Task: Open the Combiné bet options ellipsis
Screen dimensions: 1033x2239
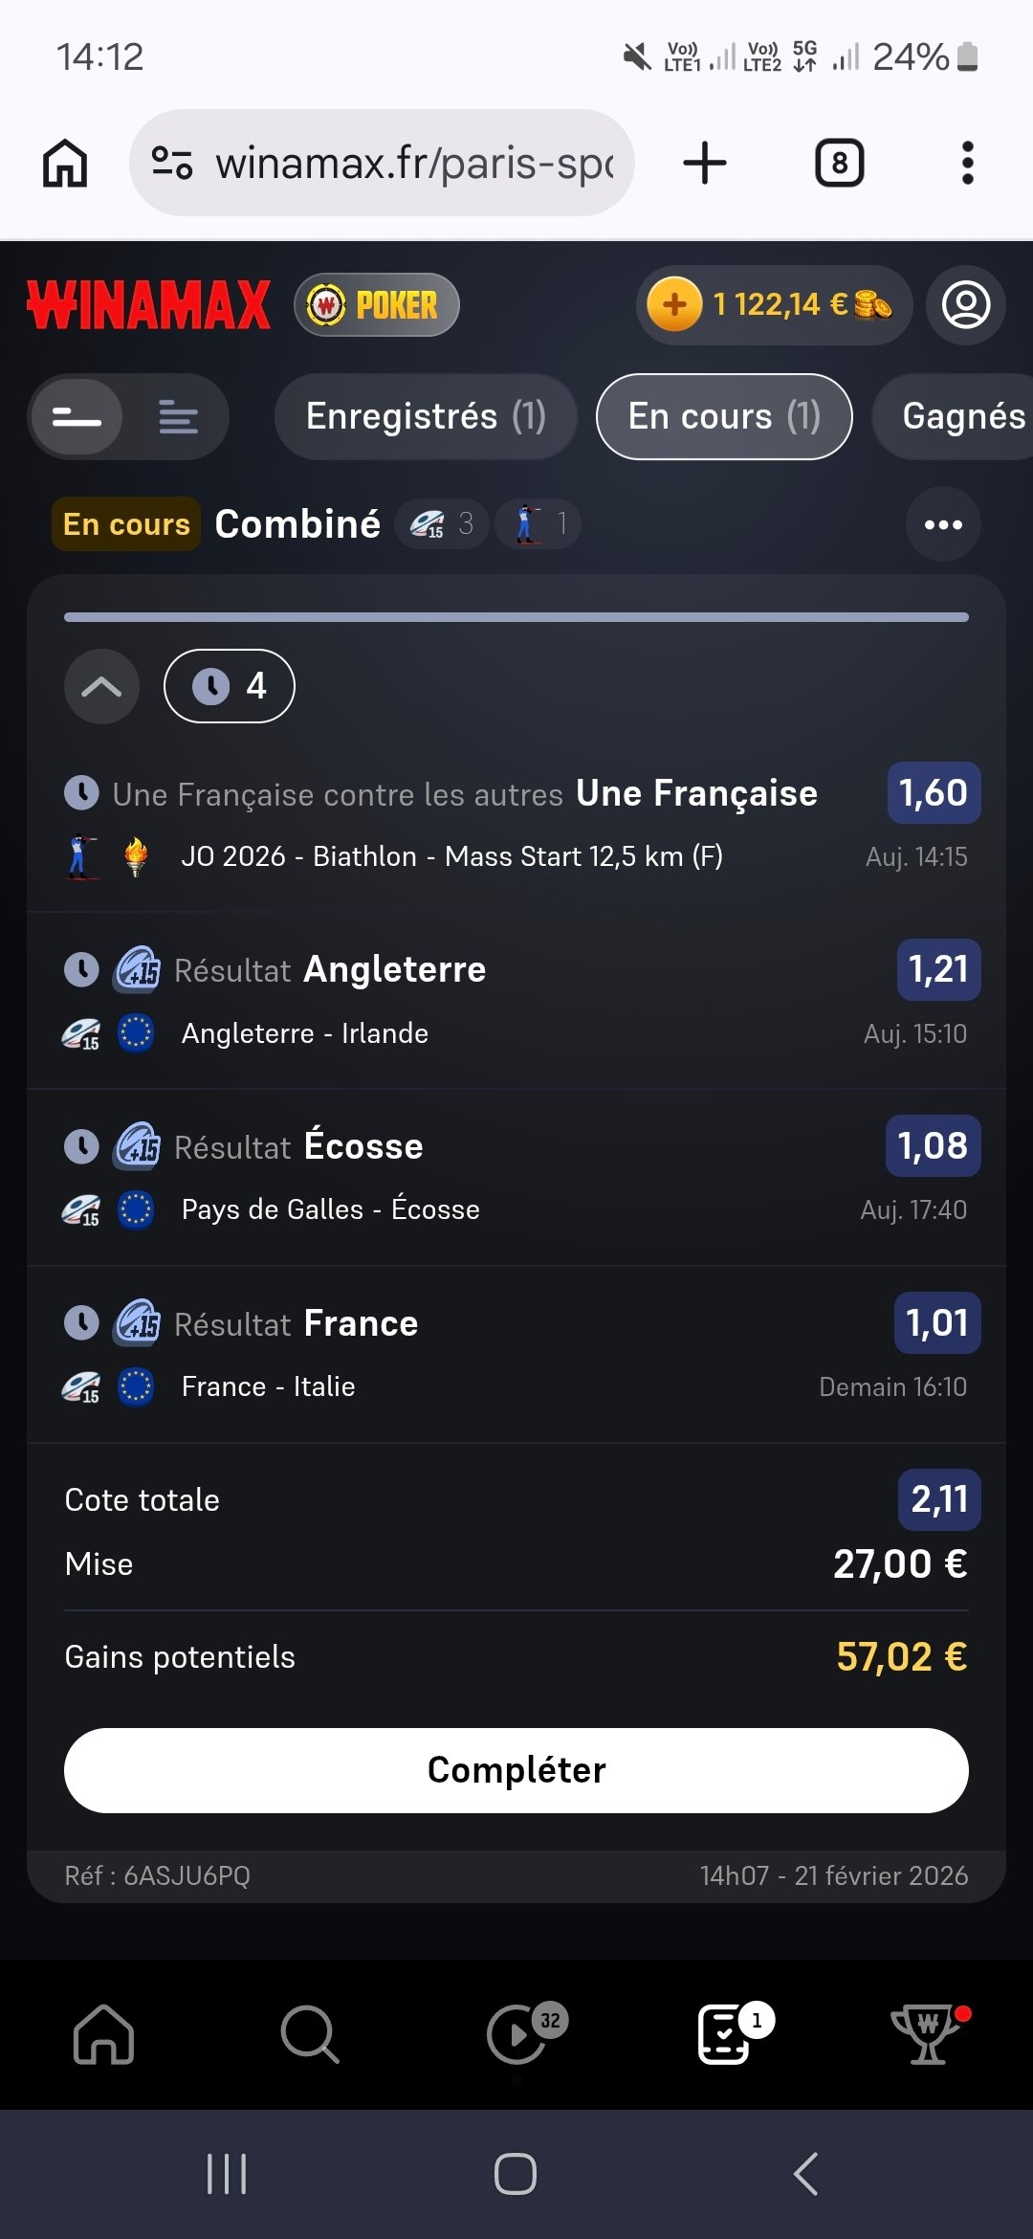Action: point(943,524)
